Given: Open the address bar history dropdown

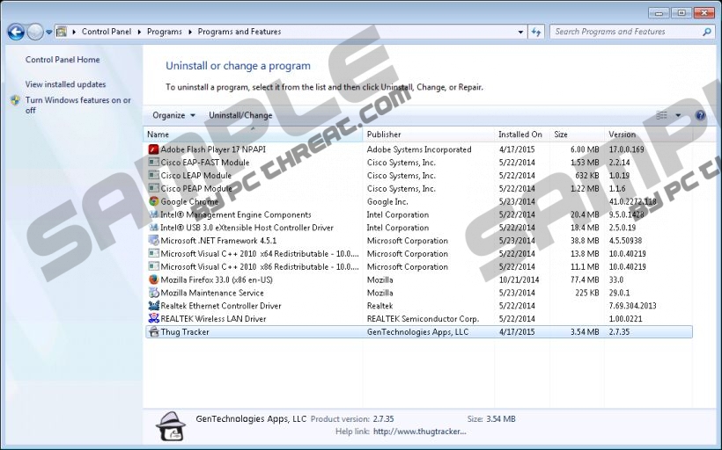Looking at the screenshot, I should pos(519,33).
